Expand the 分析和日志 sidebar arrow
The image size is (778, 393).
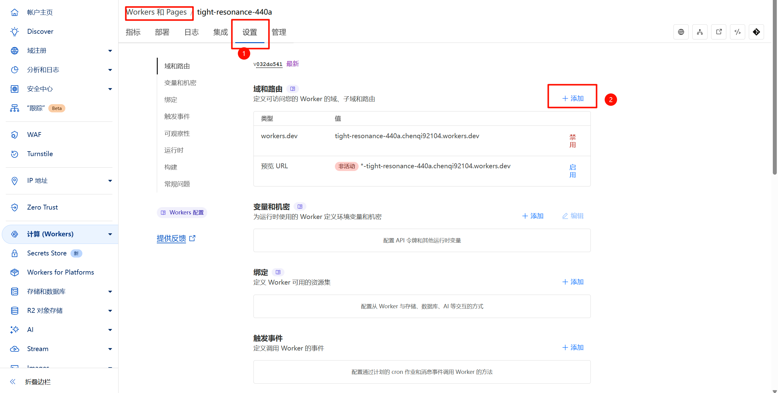[x=110, y=70]
